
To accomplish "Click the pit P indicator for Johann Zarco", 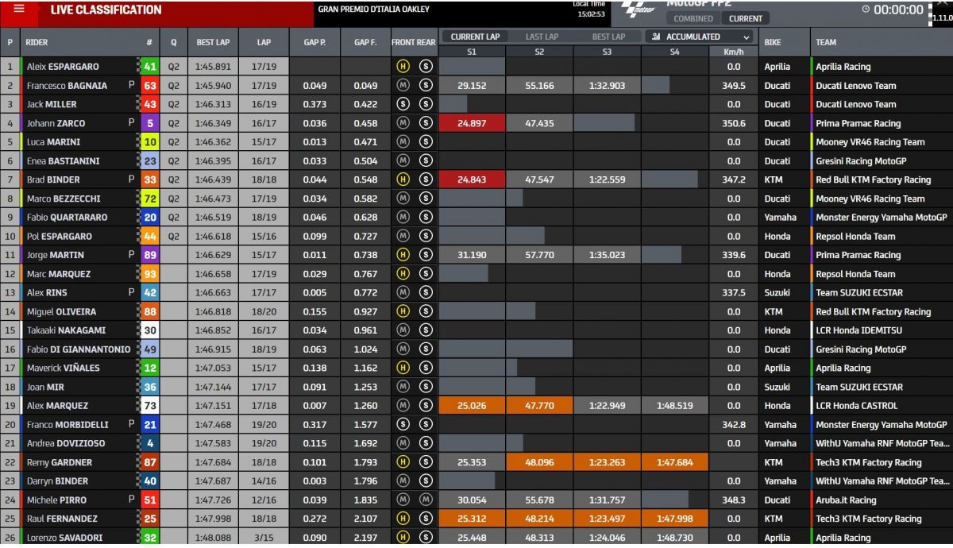I will click(x=131, y=122).
